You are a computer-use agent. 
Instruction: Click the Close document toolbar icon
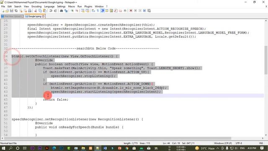click(21, 10)
